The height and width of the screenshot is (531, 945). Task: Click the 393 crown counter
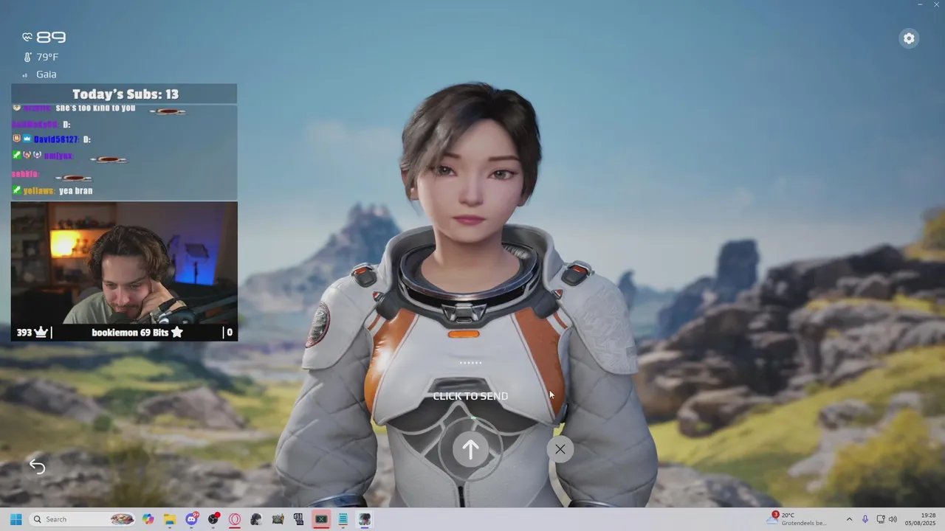(32, 333)
